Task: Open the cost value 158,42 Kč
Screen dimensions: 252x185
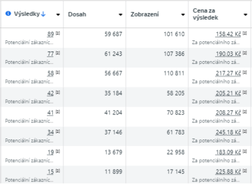Action: pos(228,34)
